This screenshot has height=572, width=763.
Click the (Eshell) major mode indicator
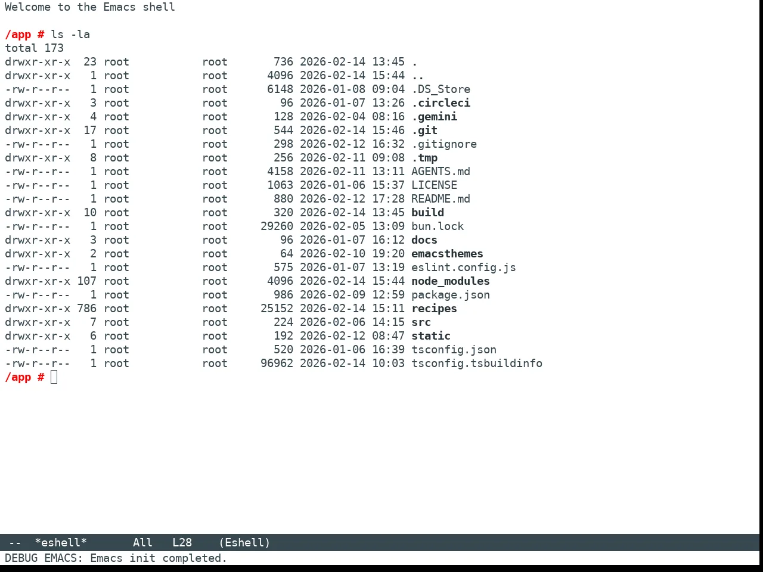244,543
